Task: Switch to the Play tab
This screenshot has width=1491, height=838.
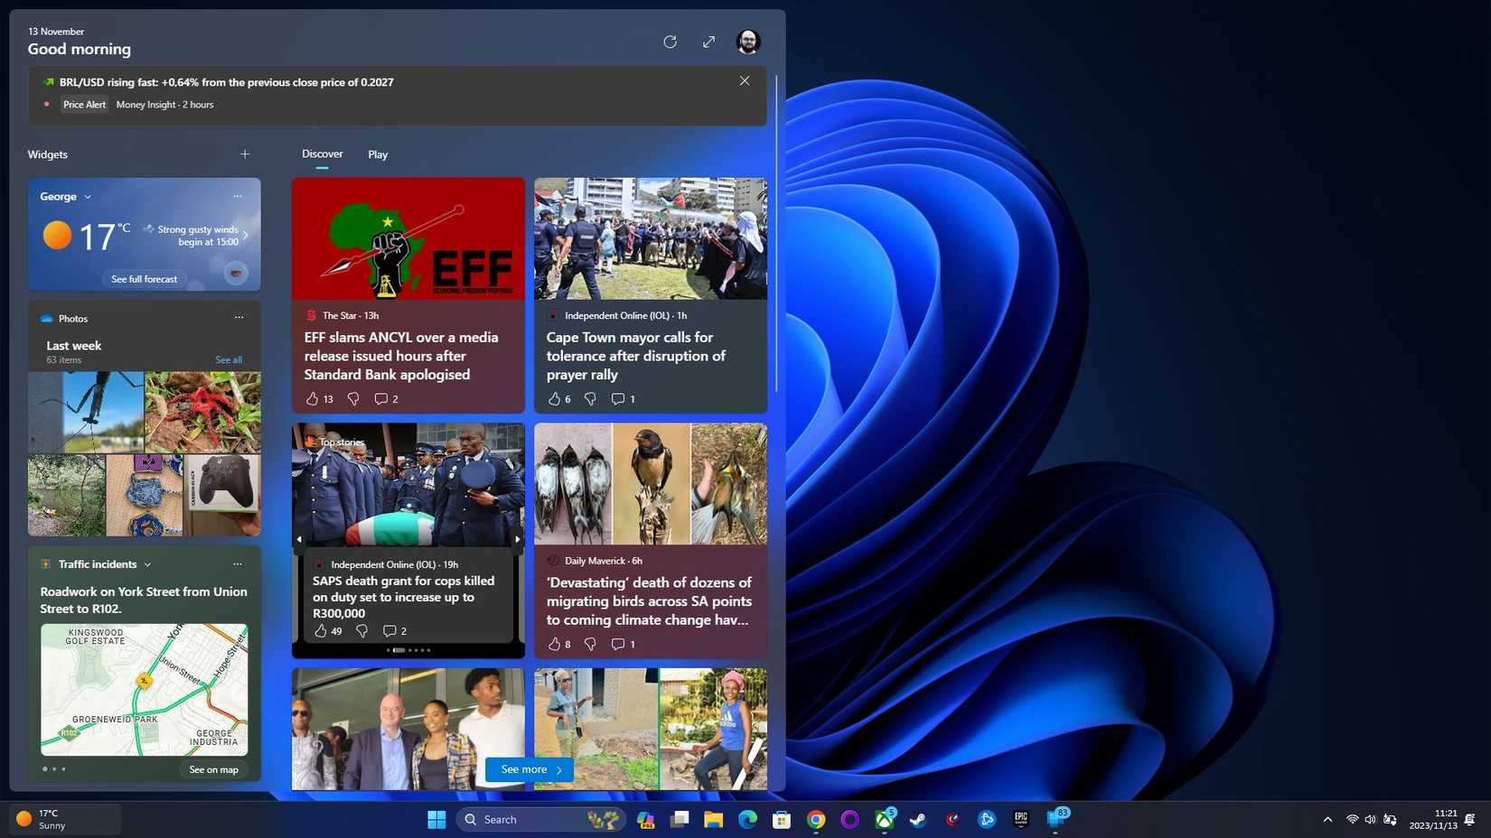Action: (x=378, y=154)
